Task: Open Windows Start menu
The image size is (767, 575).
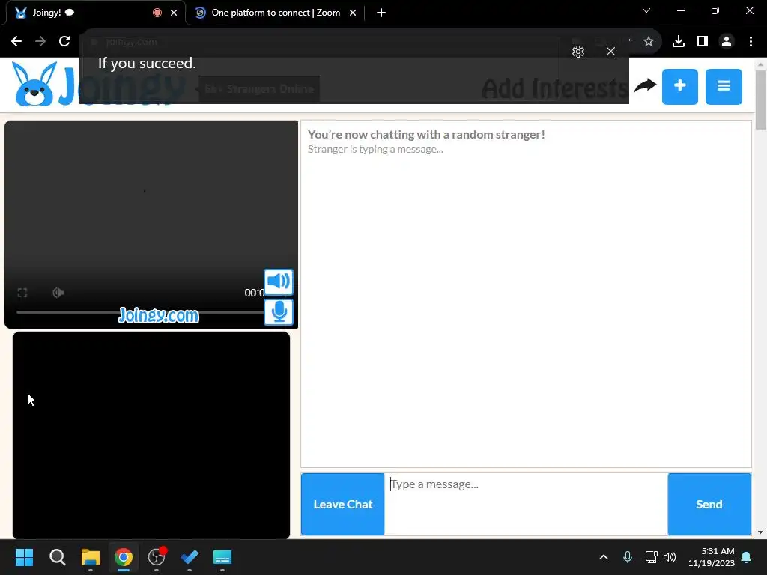Action: [24, 557]
